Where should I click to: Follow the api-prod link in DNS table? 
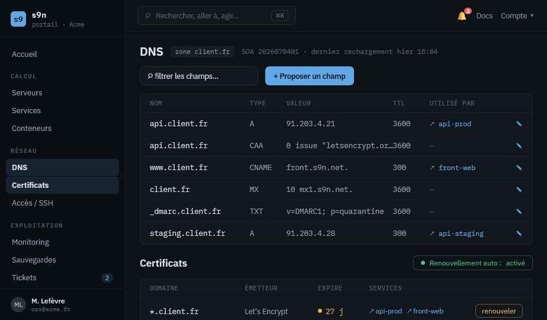(x=451, y=124)
